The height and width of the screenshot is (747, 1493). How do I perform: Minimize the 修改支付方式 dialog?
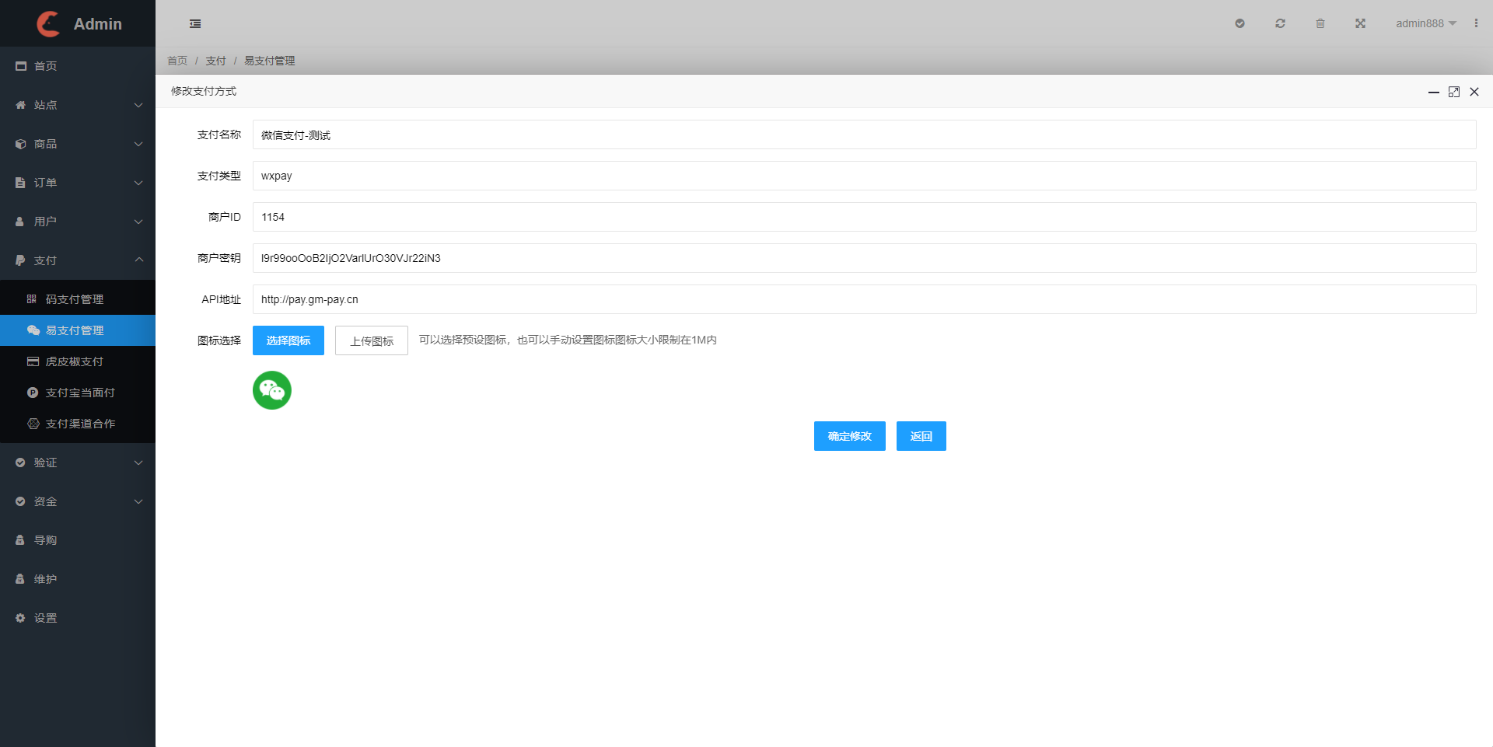pyautogui.click(x=1433, y=92)
